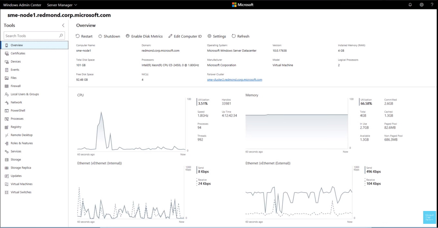This screenshot has width=438, height=228.
Task: Click the Shutdown button
Action: pos(109,36)
